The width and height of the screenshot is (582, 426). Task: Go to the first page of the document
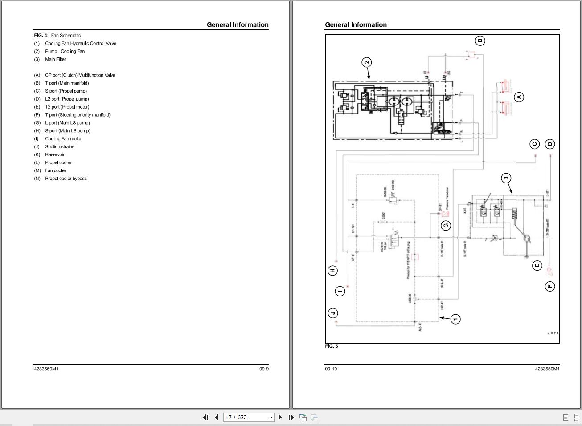(x=205, y=417)
